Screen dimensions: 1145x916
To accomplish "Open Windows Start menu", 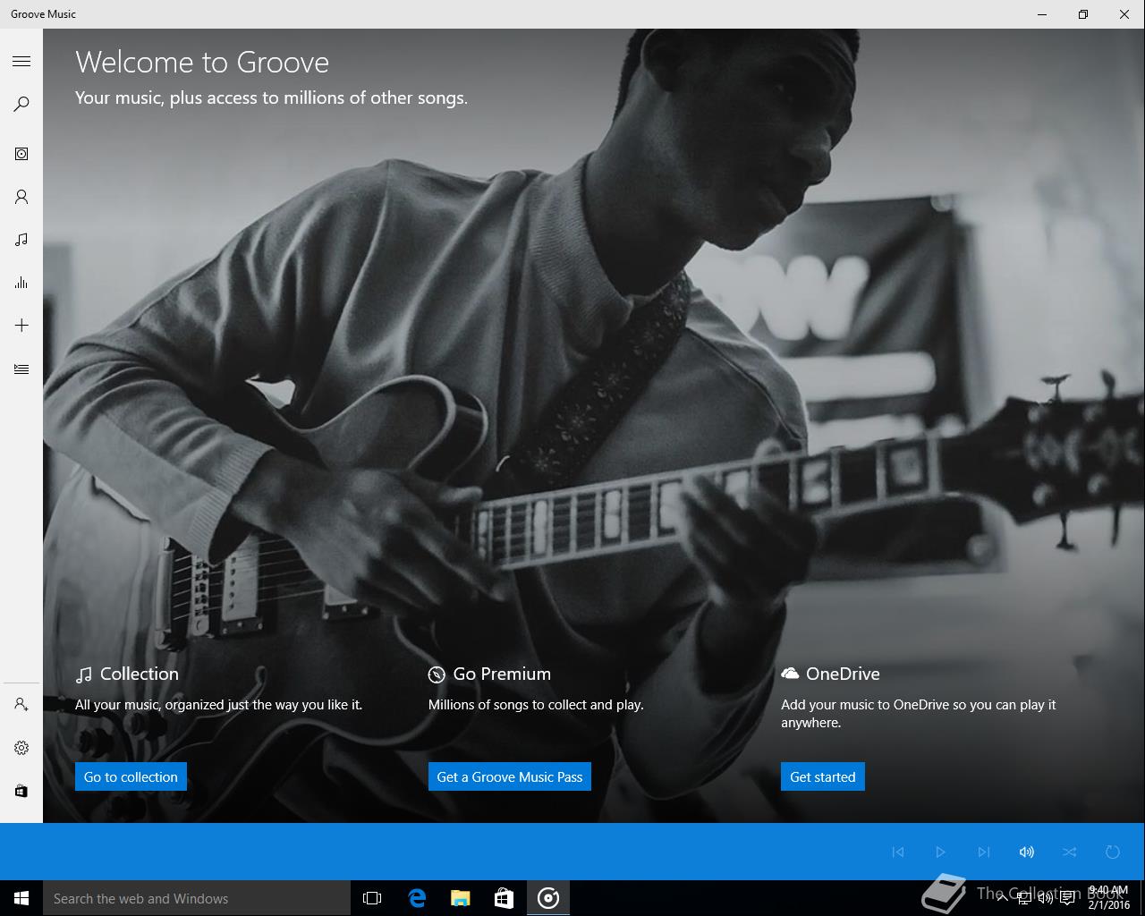I will 21,898.
